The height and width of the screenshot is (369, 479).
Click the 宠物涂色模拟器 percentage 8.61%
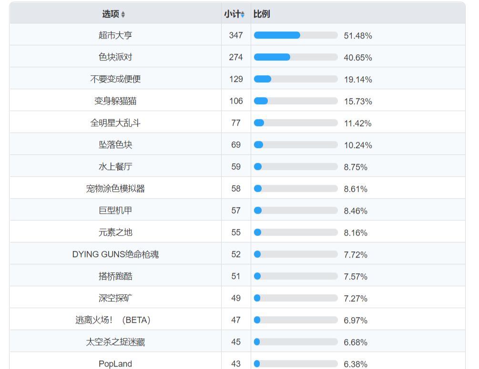[356, 189]
